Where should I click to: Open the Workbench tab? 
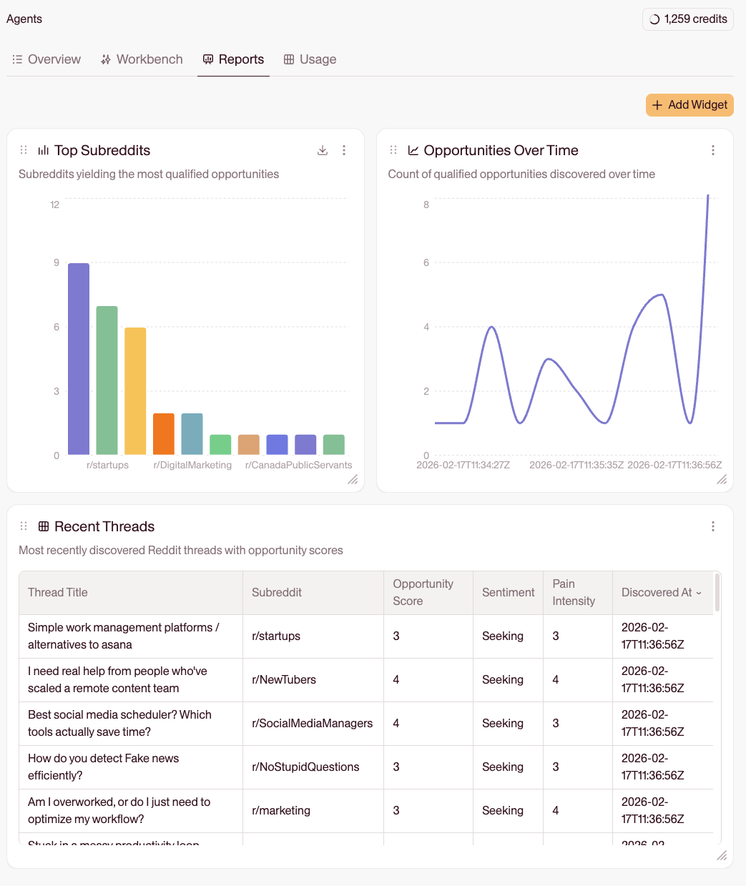pyautogui.click(x=141, y=59)
